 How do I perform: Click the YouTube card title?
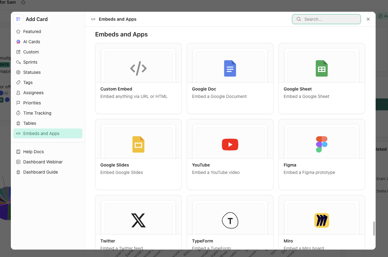pos(201,165)
